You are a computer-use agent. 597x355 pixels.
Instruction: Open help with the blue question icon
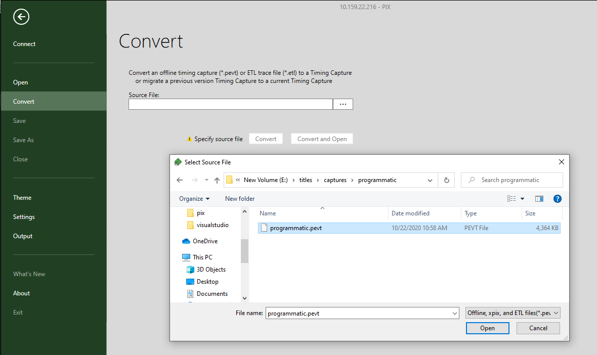(558, 199)
